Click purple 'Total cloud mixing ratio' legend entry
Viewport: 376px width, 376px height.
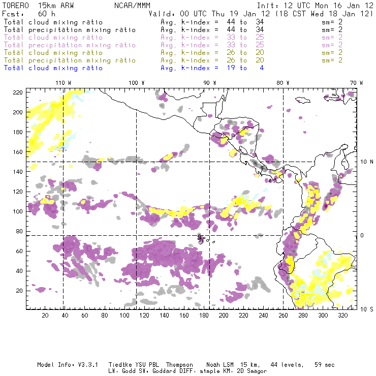tap(53, 38)
